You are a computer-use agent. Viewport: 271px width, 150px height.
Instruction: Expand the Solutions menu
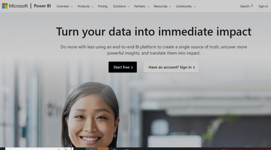(x=121, y=6)
